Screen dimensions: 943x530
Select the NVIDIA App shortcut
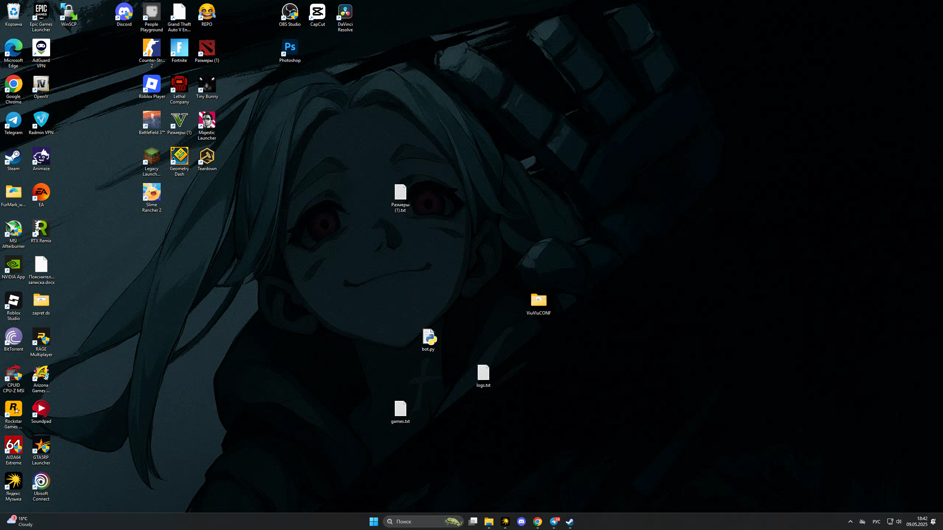point(14,268)
